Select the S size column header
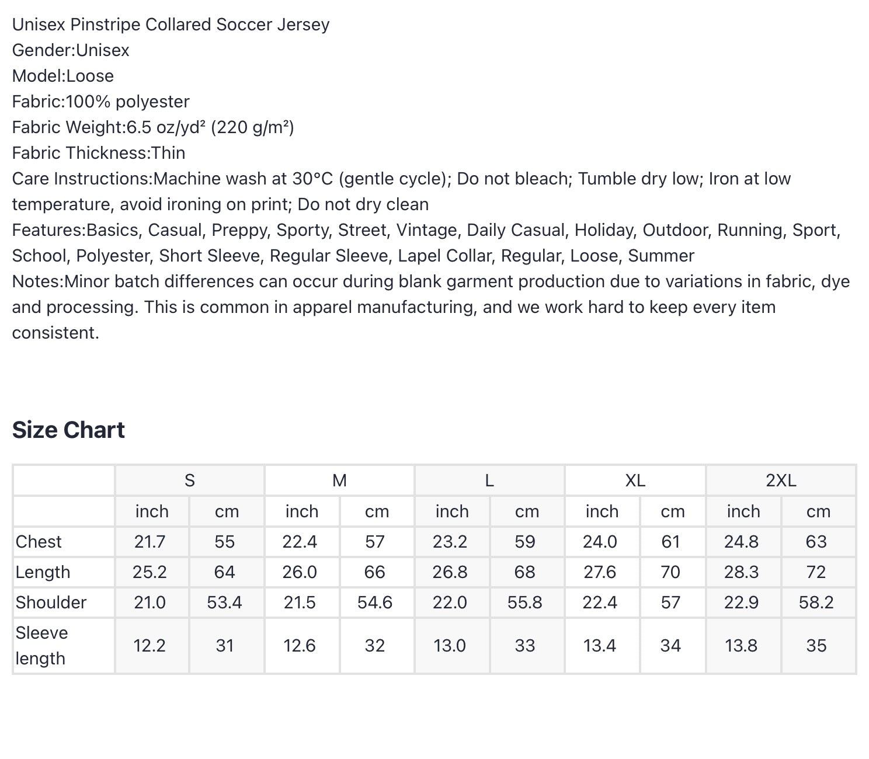The height and width of the screenshot is (759, 869). coord(190,481)
